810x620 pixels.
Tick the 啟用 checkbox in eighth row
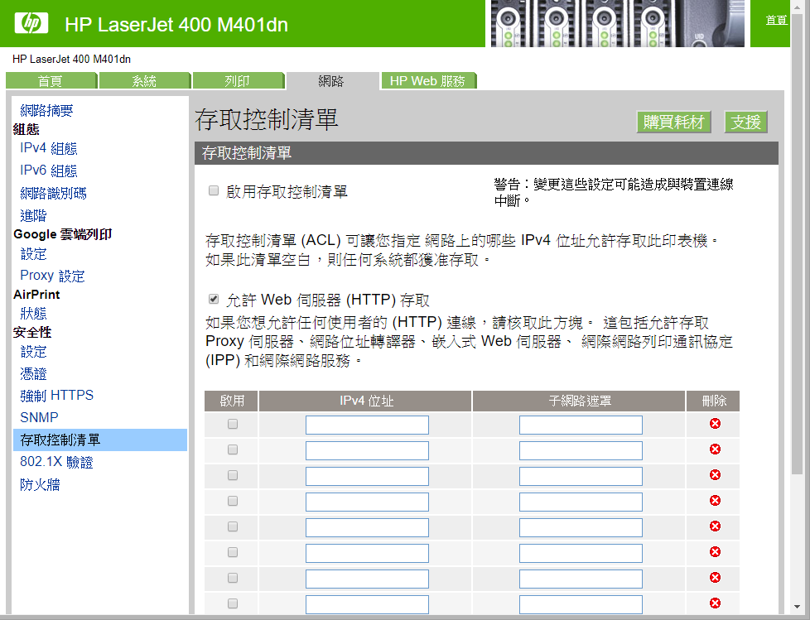[233, 603]
